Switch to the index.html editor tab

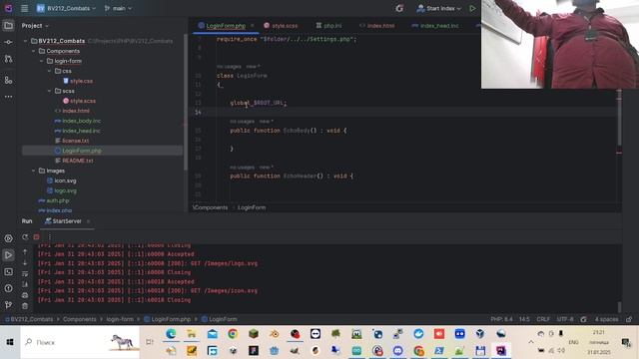[377, 26]
